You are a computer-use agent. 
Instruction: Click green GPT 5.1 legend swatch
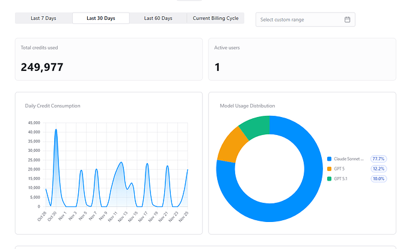(329, 179)
